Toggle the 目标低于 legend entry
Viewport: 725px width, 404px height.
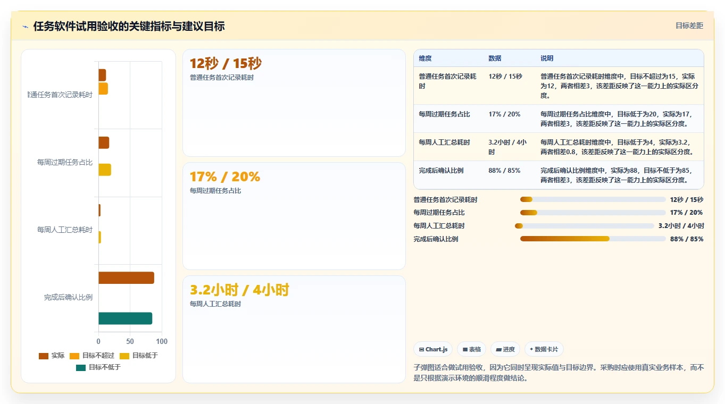click(139, 356)
